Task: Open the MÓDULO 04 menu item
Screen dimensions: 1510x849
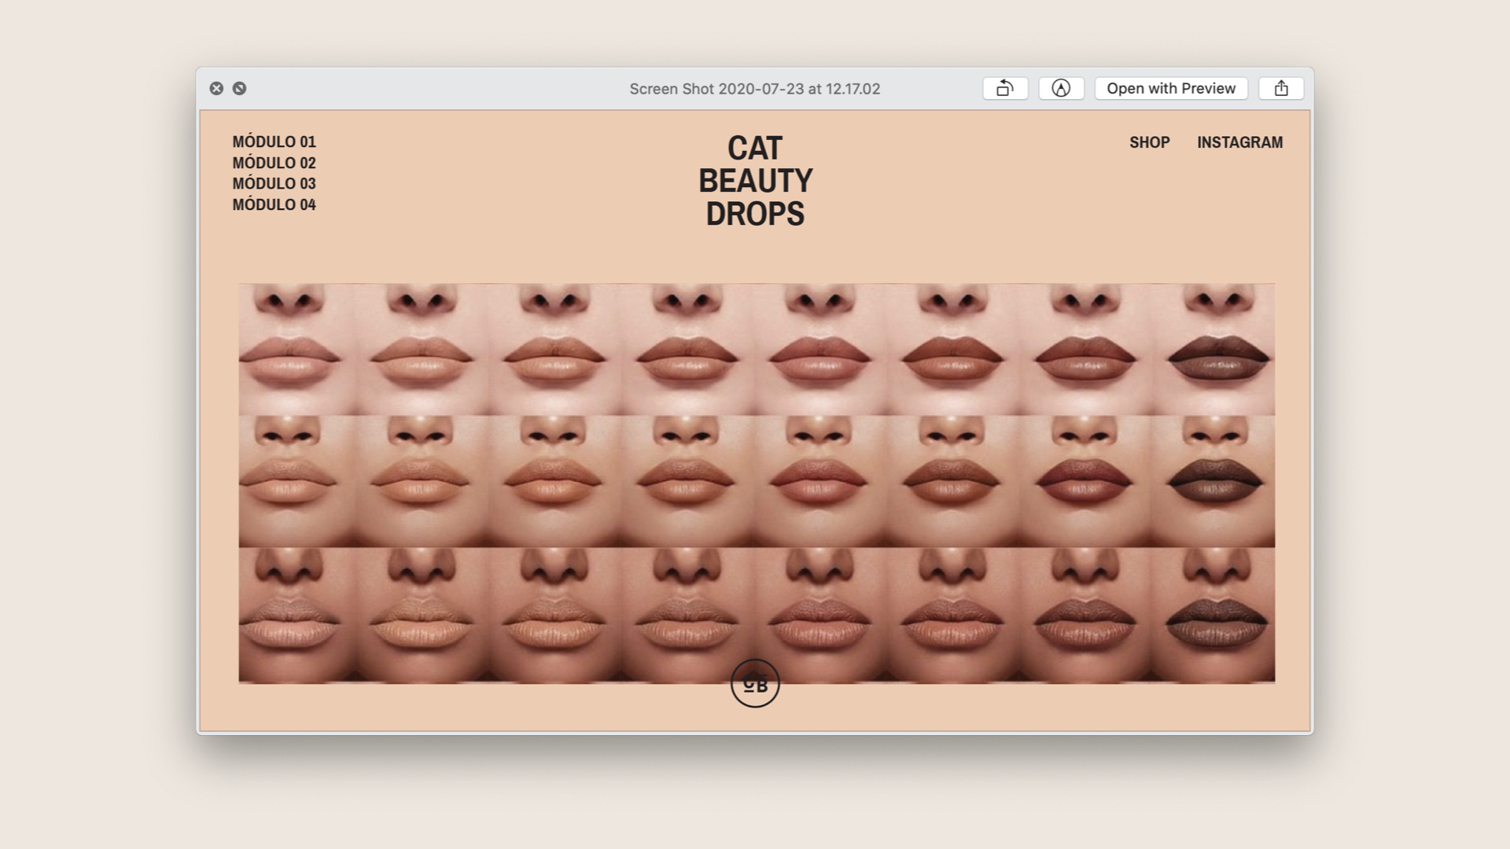Action: click(274, 204)
